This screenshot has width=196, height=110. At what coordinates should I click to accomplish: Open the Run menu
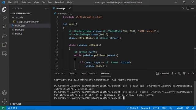pyautogui.click(x=50, y=2)
